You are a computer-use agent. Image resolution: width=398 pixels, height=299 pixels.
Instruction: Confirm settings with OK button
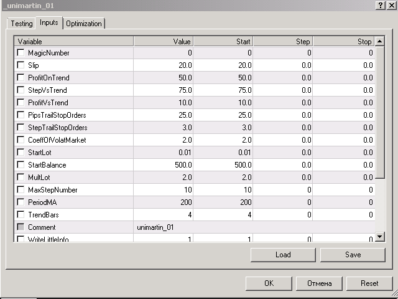269,283
